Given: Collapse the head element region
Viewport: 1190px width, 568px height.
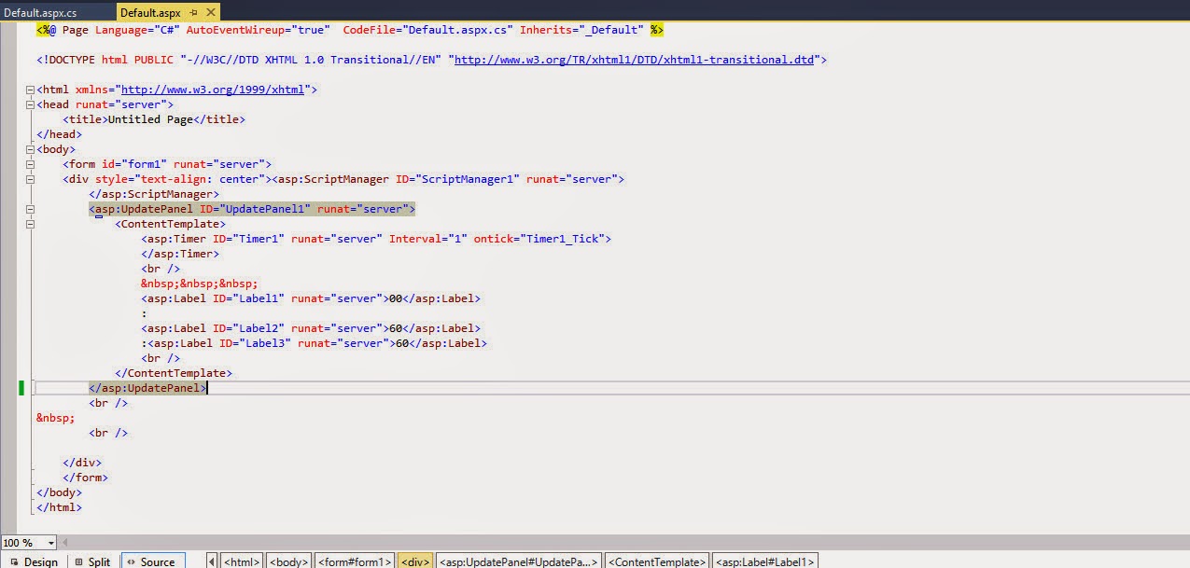Looking at the screenshot, I should pos(29,104).
